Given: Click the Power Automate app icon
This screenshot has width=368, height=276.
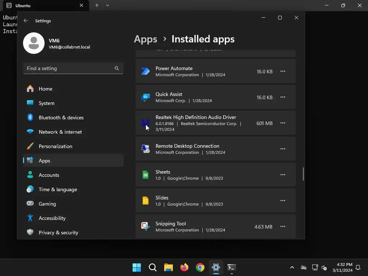Looking at the screenshot, I should [146, 71].
